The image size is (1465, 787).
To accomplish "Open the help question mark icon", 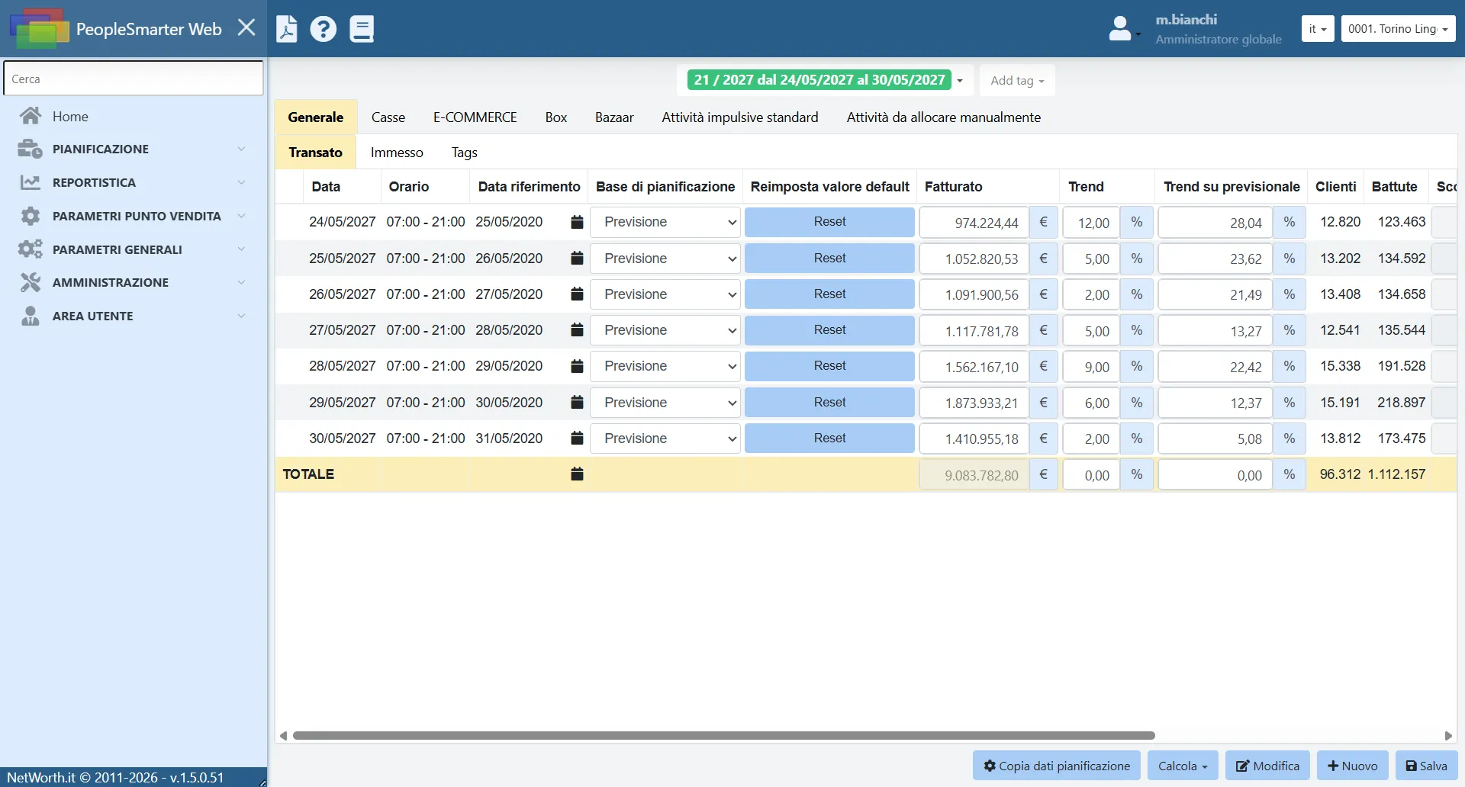I will tap(324, 29).
